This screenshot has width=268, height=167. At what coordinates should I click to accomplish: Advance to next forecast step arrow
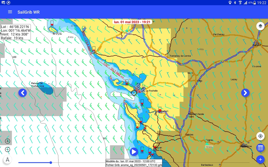(245, 93)
